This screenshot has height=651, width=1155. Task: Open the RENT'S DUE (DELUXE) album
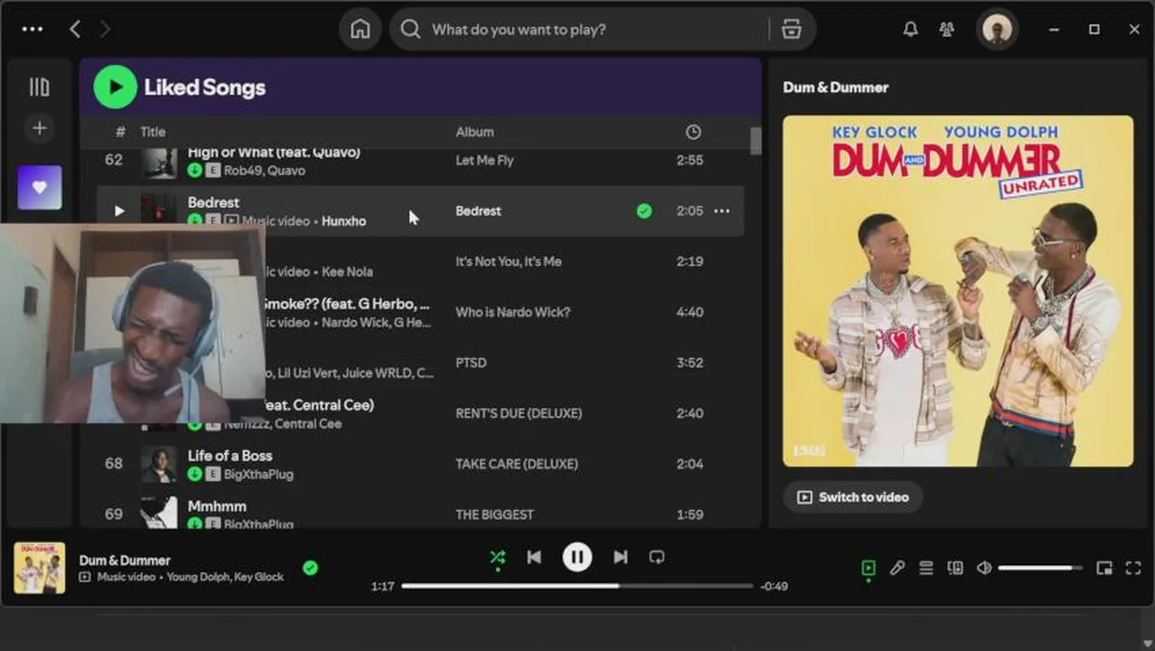(519, 413)
